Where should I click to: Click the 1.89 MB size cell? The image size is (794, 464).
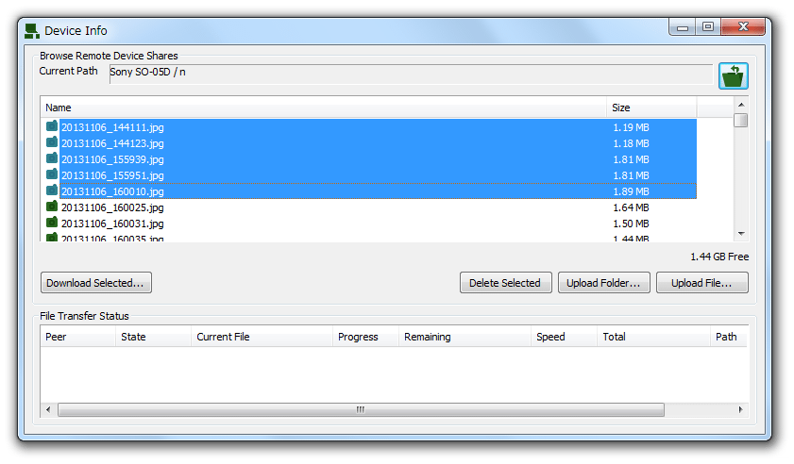pyautogui.click(x=631, y=191)
